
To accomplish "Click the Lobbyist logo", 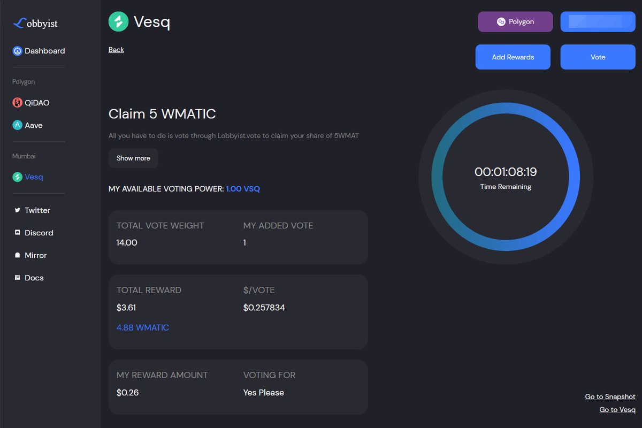I will (x=35, y=24).
